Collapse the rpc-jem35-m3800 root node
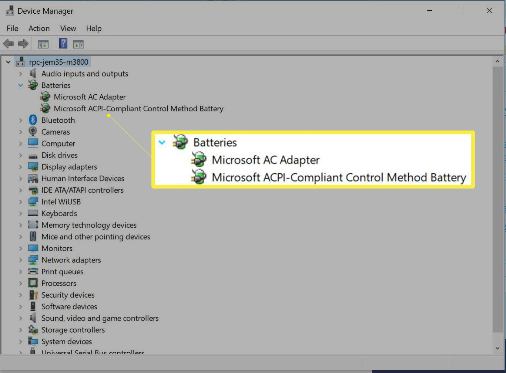506x373 pixels. (8, 62)
